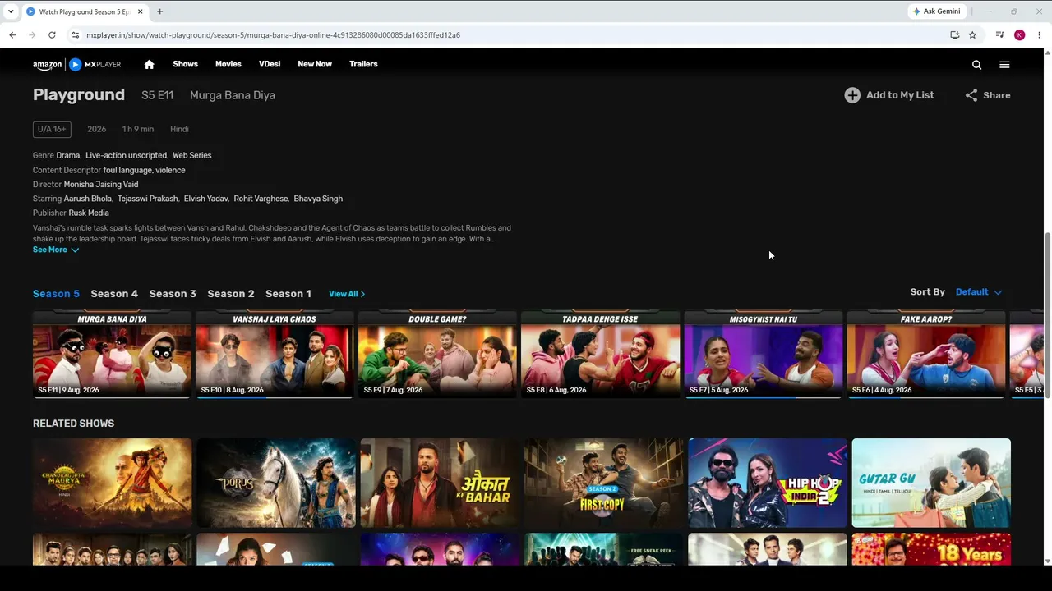Play the Fake Aarop? episode thumbnail
Viewport: 1052px width, 591px height.
point(926,355)
